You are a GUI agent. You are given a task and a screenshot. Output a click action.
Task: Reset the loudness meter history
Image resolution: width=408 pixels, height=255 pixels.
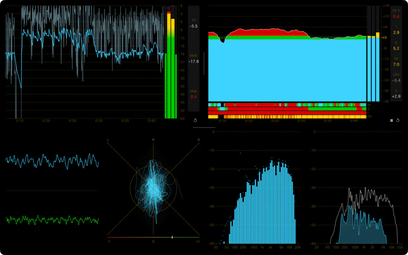(x=398, y=120)
